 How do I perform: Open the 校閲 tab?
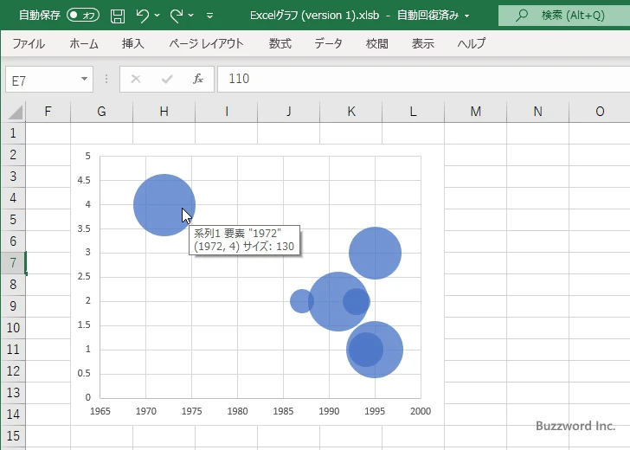coord(377,43)
